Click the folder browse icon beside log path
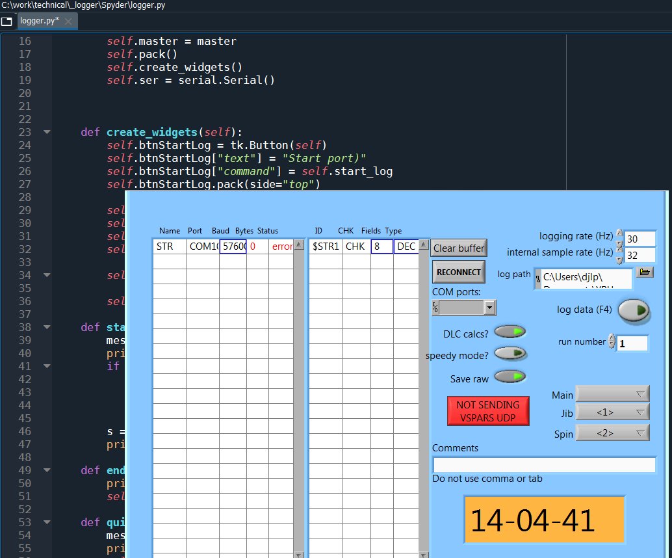 click(645, 272)
